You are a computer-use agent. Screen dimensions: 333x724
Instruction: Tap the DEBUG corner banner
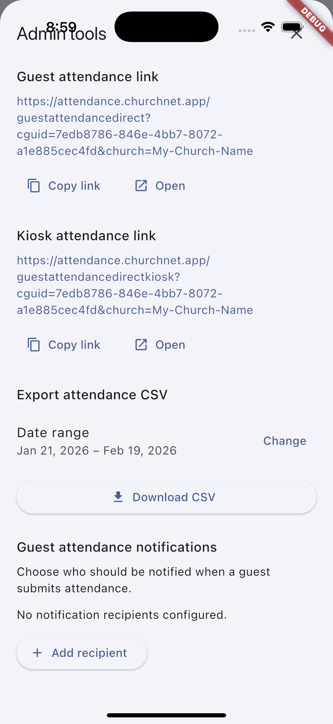tap(314, 20)
